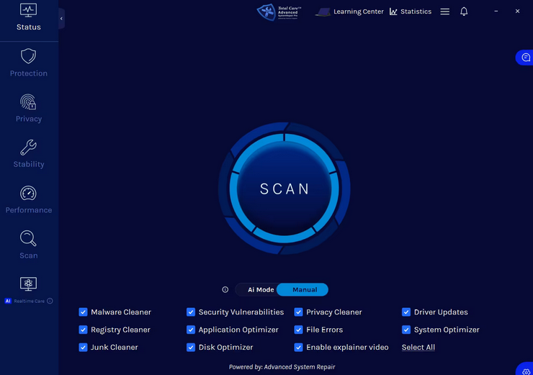Open the chat support bubble icon

(526, 58)
